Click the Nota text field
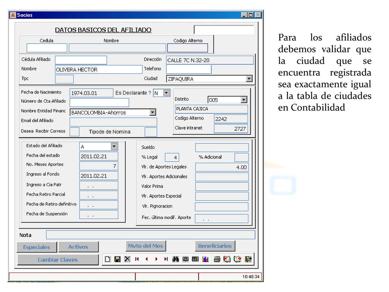This screenshot has width=389, height=292. pyautogui.click(x=150, y=235)
